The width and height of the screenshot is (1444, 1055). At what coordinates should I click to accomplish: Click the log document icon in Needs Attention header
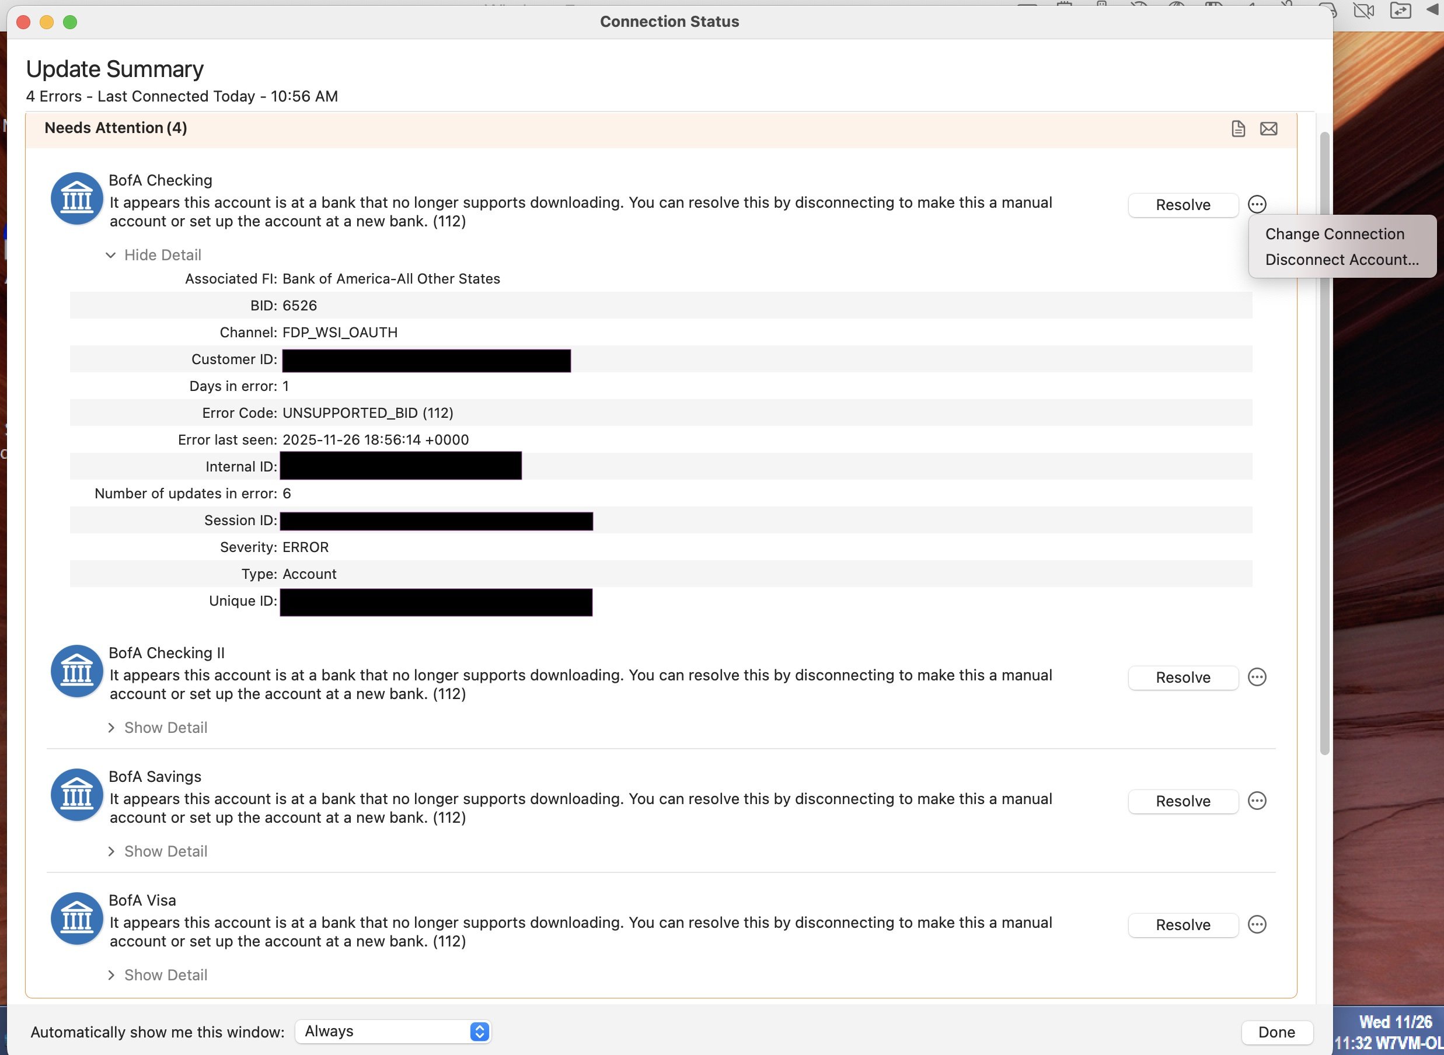pyautogui.click(x=1238, y=128)
